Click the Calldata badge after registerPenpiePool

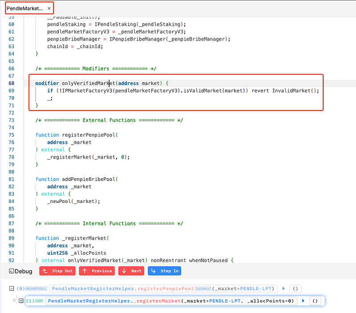tap(202, 289)
